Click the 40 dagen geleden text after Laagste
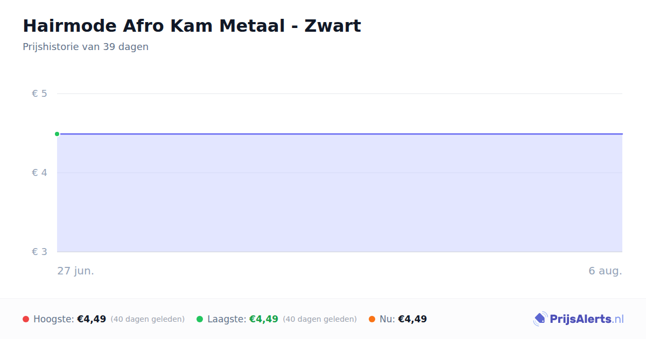Image resolution: width=646 pixels, height=339 pixels. tap(320, 319)
